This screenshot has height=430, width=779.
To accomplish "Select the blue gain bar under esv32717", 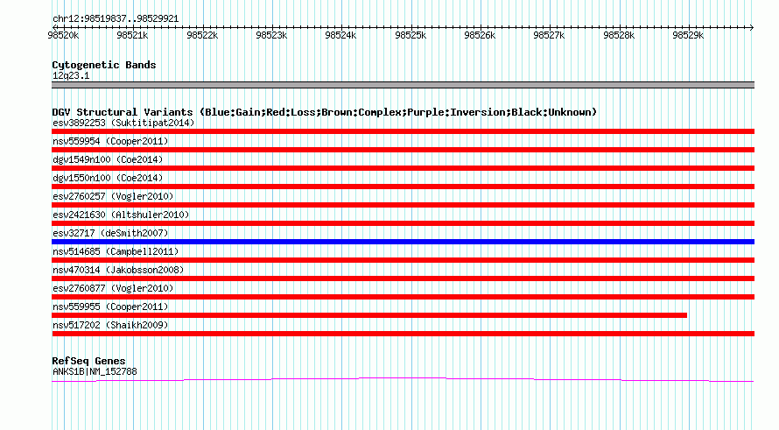I will pos(403,242).
